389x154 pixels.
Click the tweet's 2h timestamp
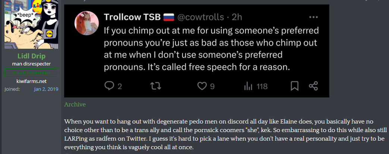tap(237, 17)
